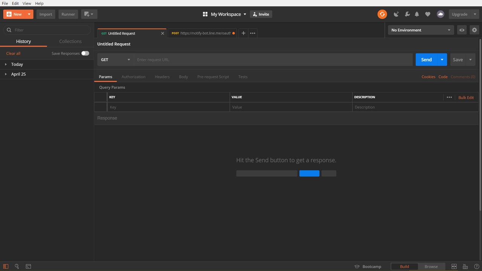Open the My Workspace dropdown
The image size is (482, 271).
point(229,14)
